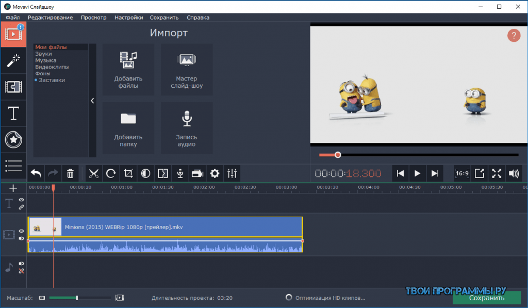Image resolution: width=528 pixels, height=308 pixels.
Task: Open the More tools list tab
Action: pos(13,166)
